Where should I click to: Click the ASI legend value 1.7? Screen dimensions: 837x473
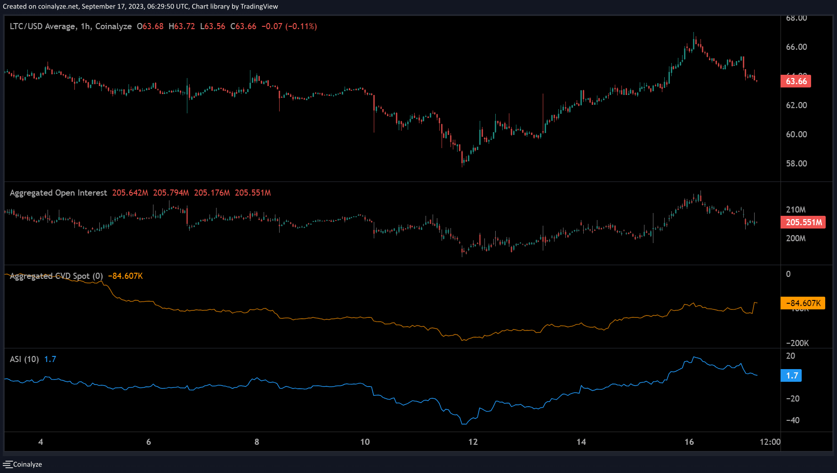pyautogui.click(x=50, y=359)
